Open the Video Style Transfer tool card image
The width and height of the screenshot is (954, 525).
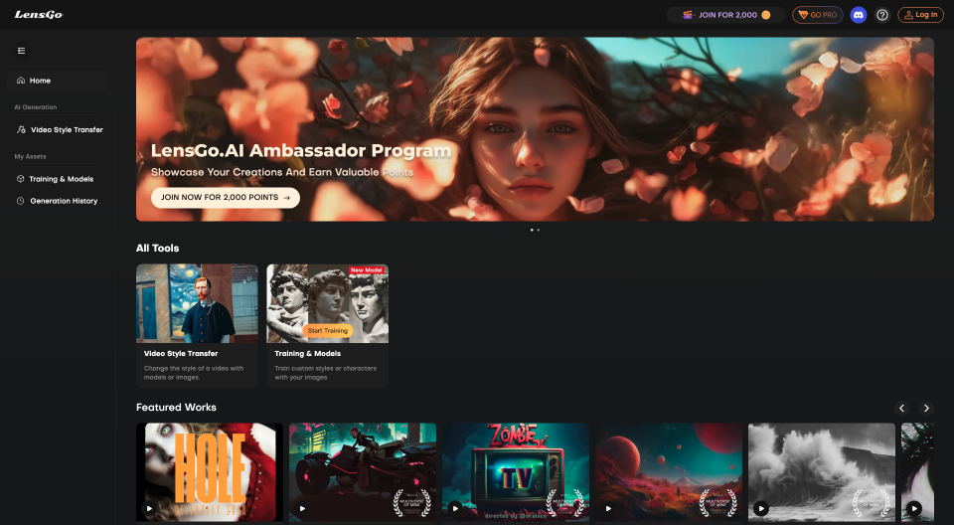pos(197,303)
